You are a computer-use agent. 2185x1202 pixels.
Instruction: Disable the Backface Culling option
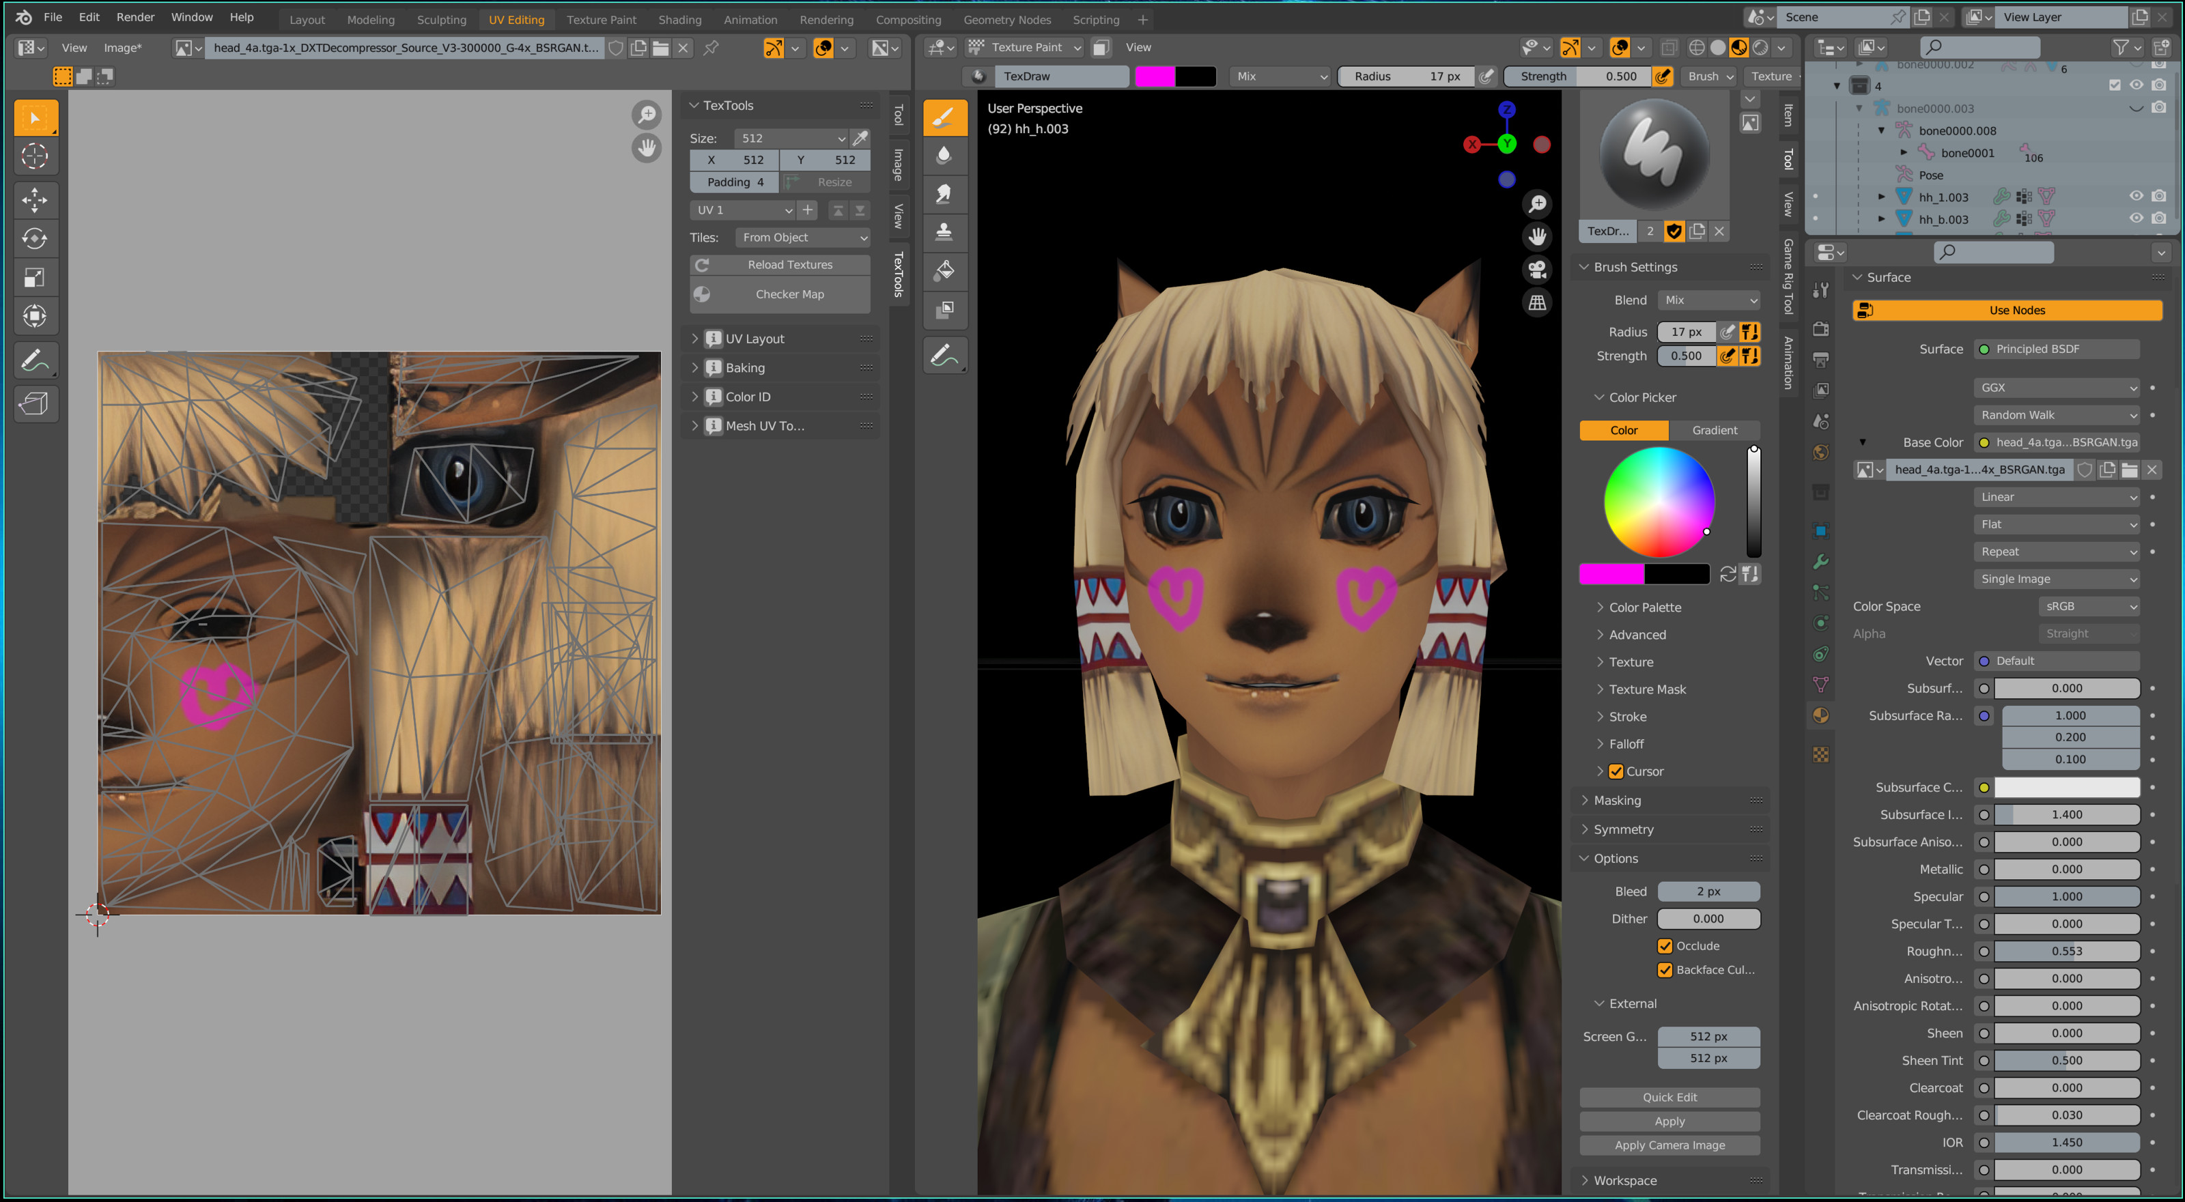coord(1665,970)
